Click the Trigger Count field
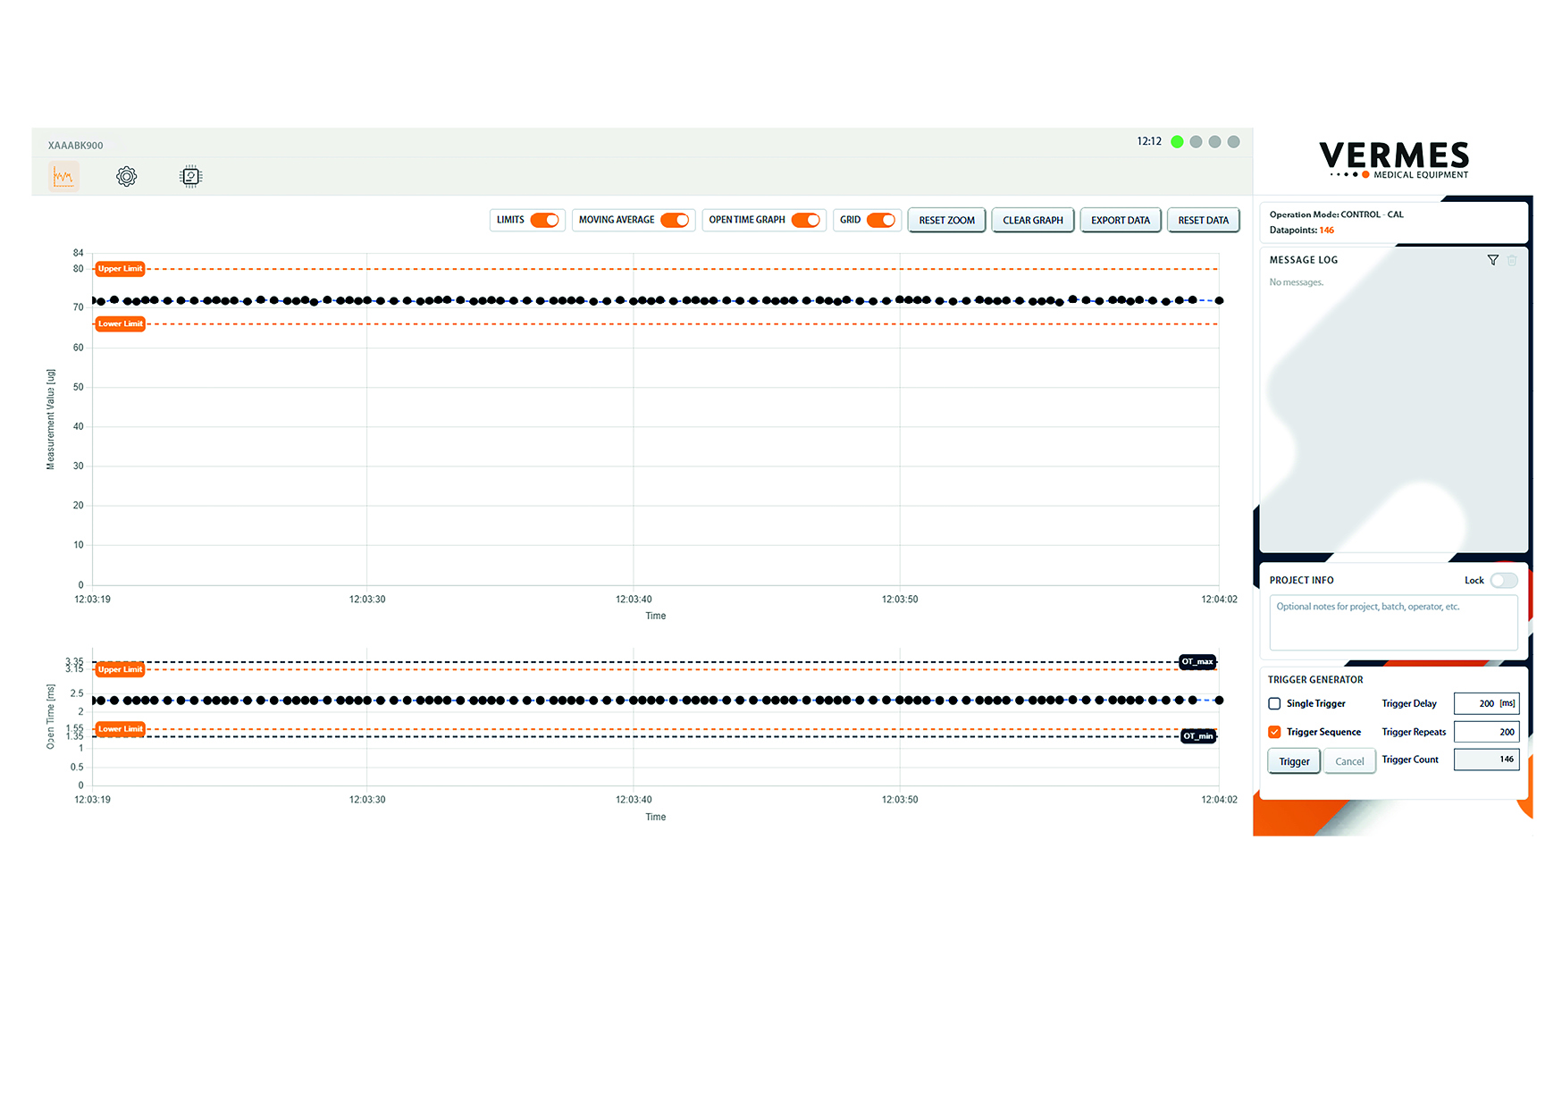This screenshot has height=1108, width=1562. pyautogui.click(x=1486, y=760)
